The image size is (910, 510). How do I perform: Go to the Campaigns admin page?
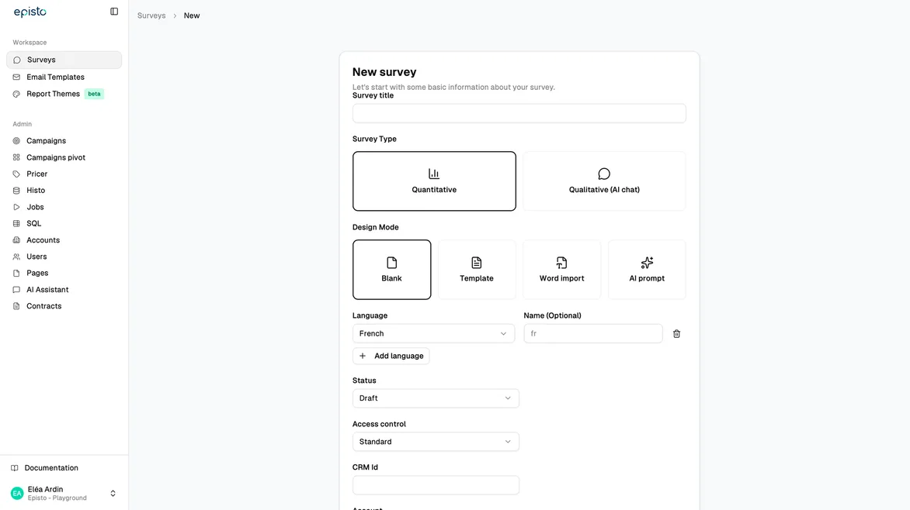(64, 141)
